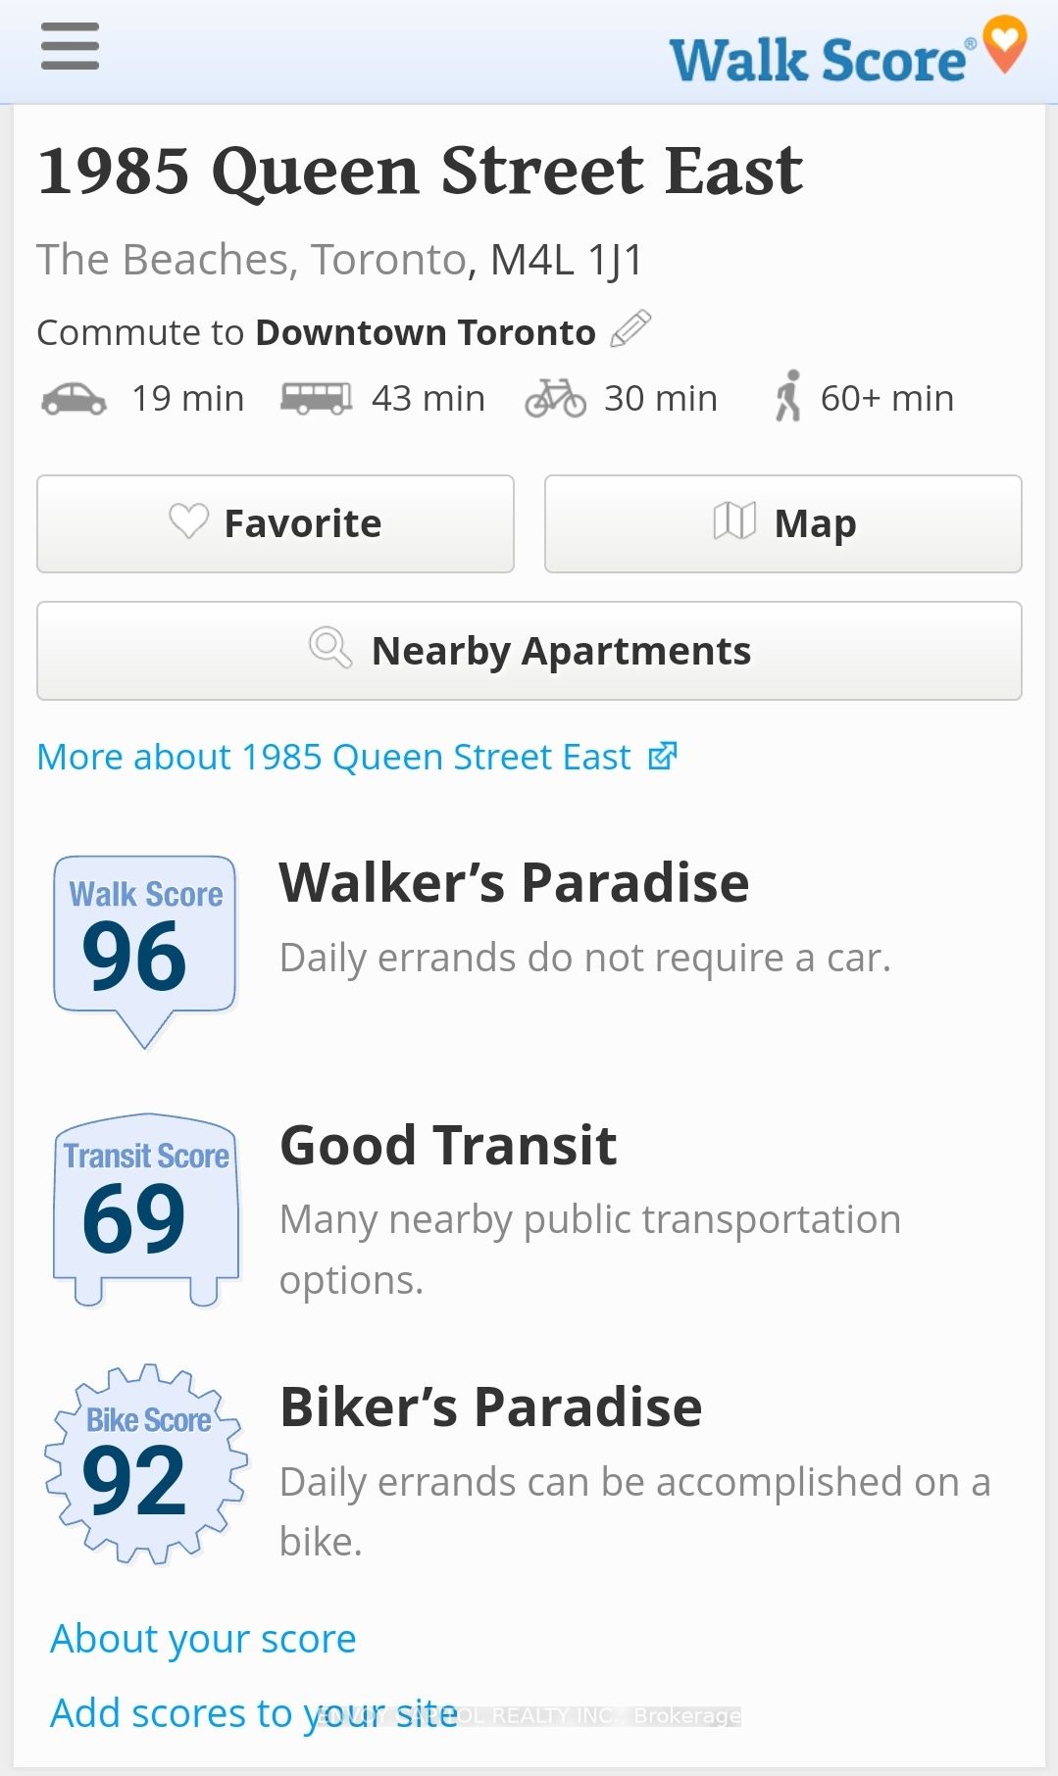Select the walking person commute icon
This screenshot has width=1058, height=1776.
tap(788, 396)
